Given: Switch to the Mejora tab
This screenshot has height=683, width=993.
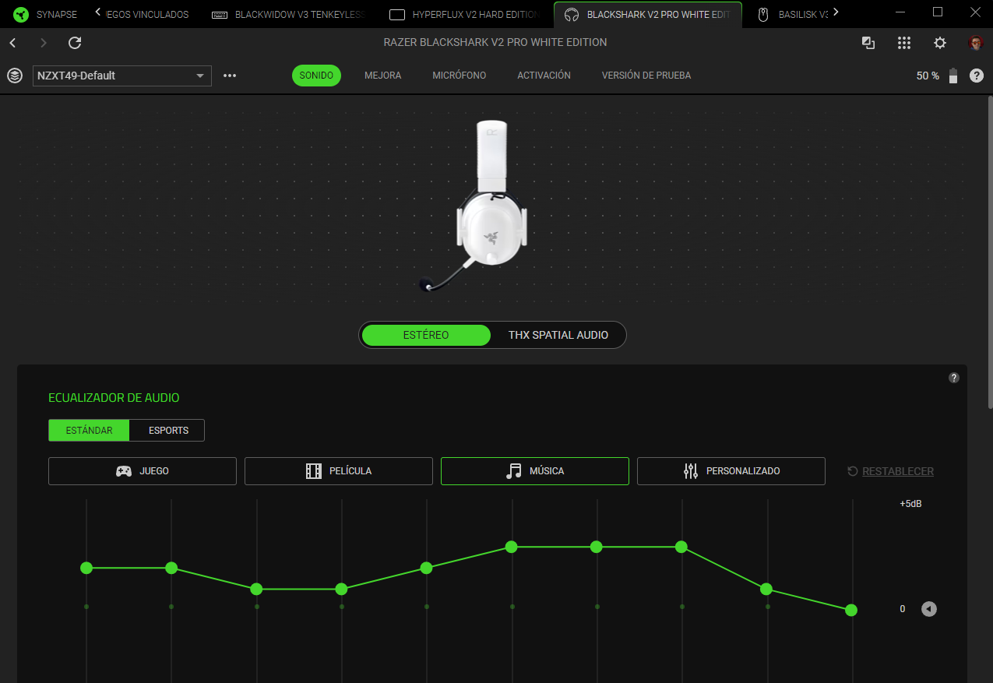Looking at the screenshot, I should pos(382,76).
